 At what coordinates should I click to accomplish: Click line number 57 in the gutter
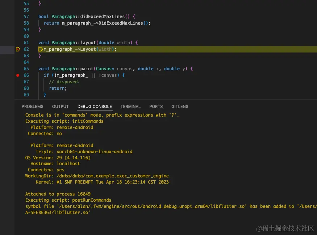(26, 17)
